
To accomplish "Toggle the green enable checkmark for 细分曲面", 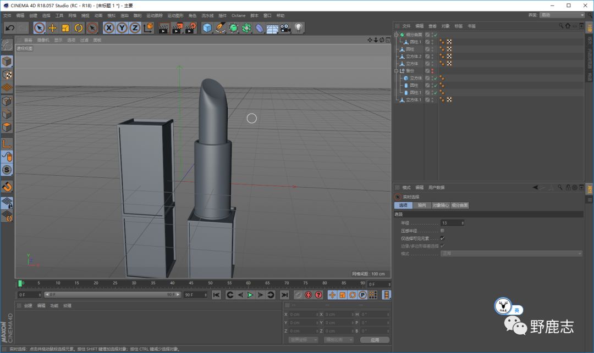I will (x=435, y=35).
